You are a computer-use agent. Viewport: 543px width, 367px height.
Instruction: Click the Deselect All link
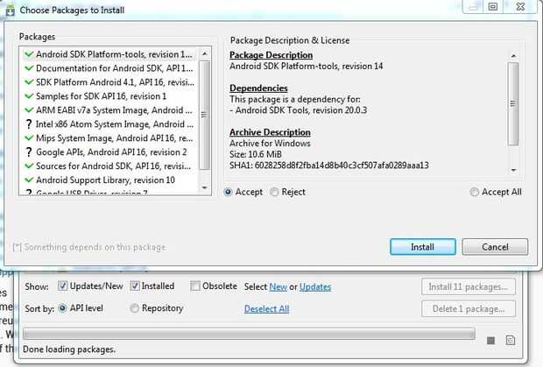[x=266, y=309]
